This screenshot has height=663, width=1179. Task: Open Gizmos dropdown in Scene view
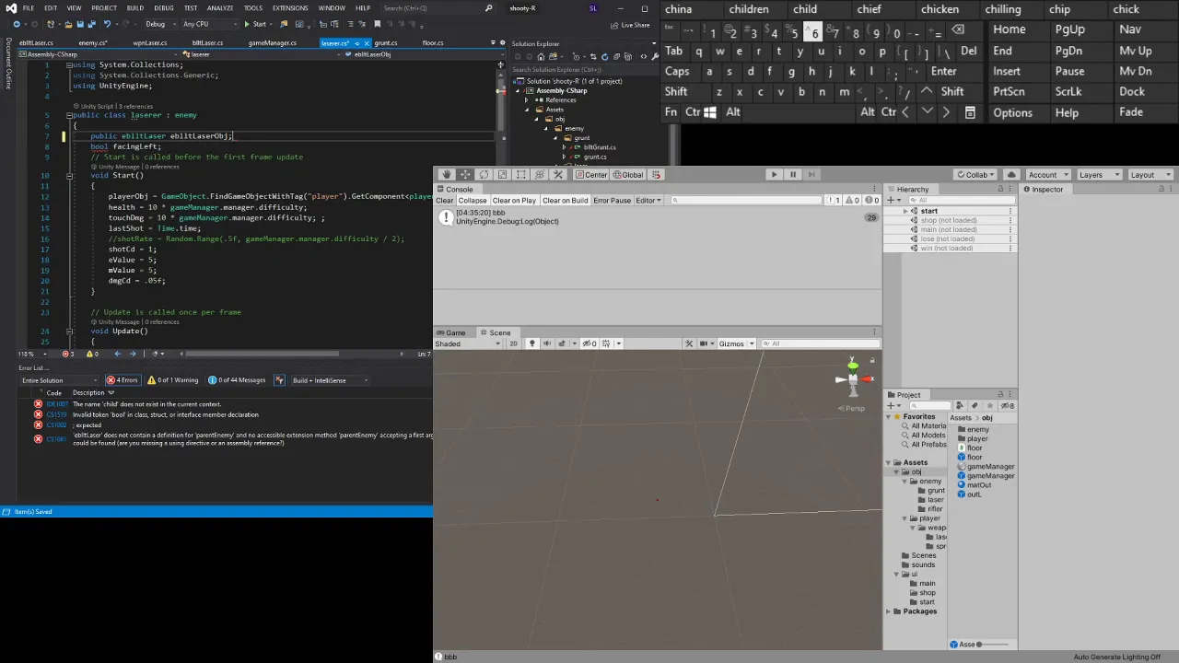coord(736,343)
